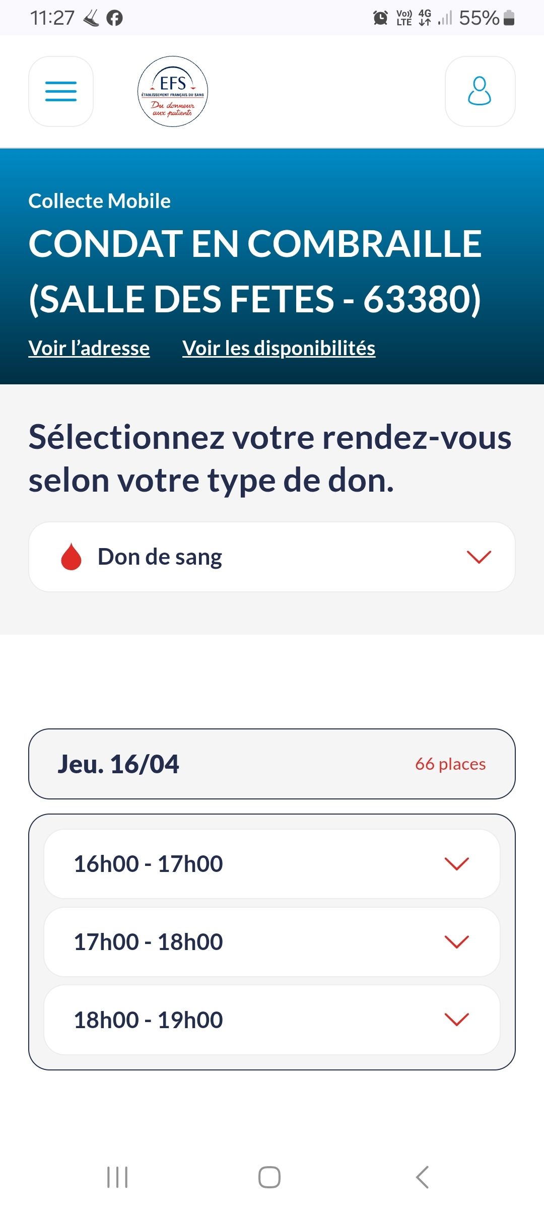Viewport: 544px width, 1213px height.
Task: Tap the Android back navigation button
Action: coord(422,1177)
